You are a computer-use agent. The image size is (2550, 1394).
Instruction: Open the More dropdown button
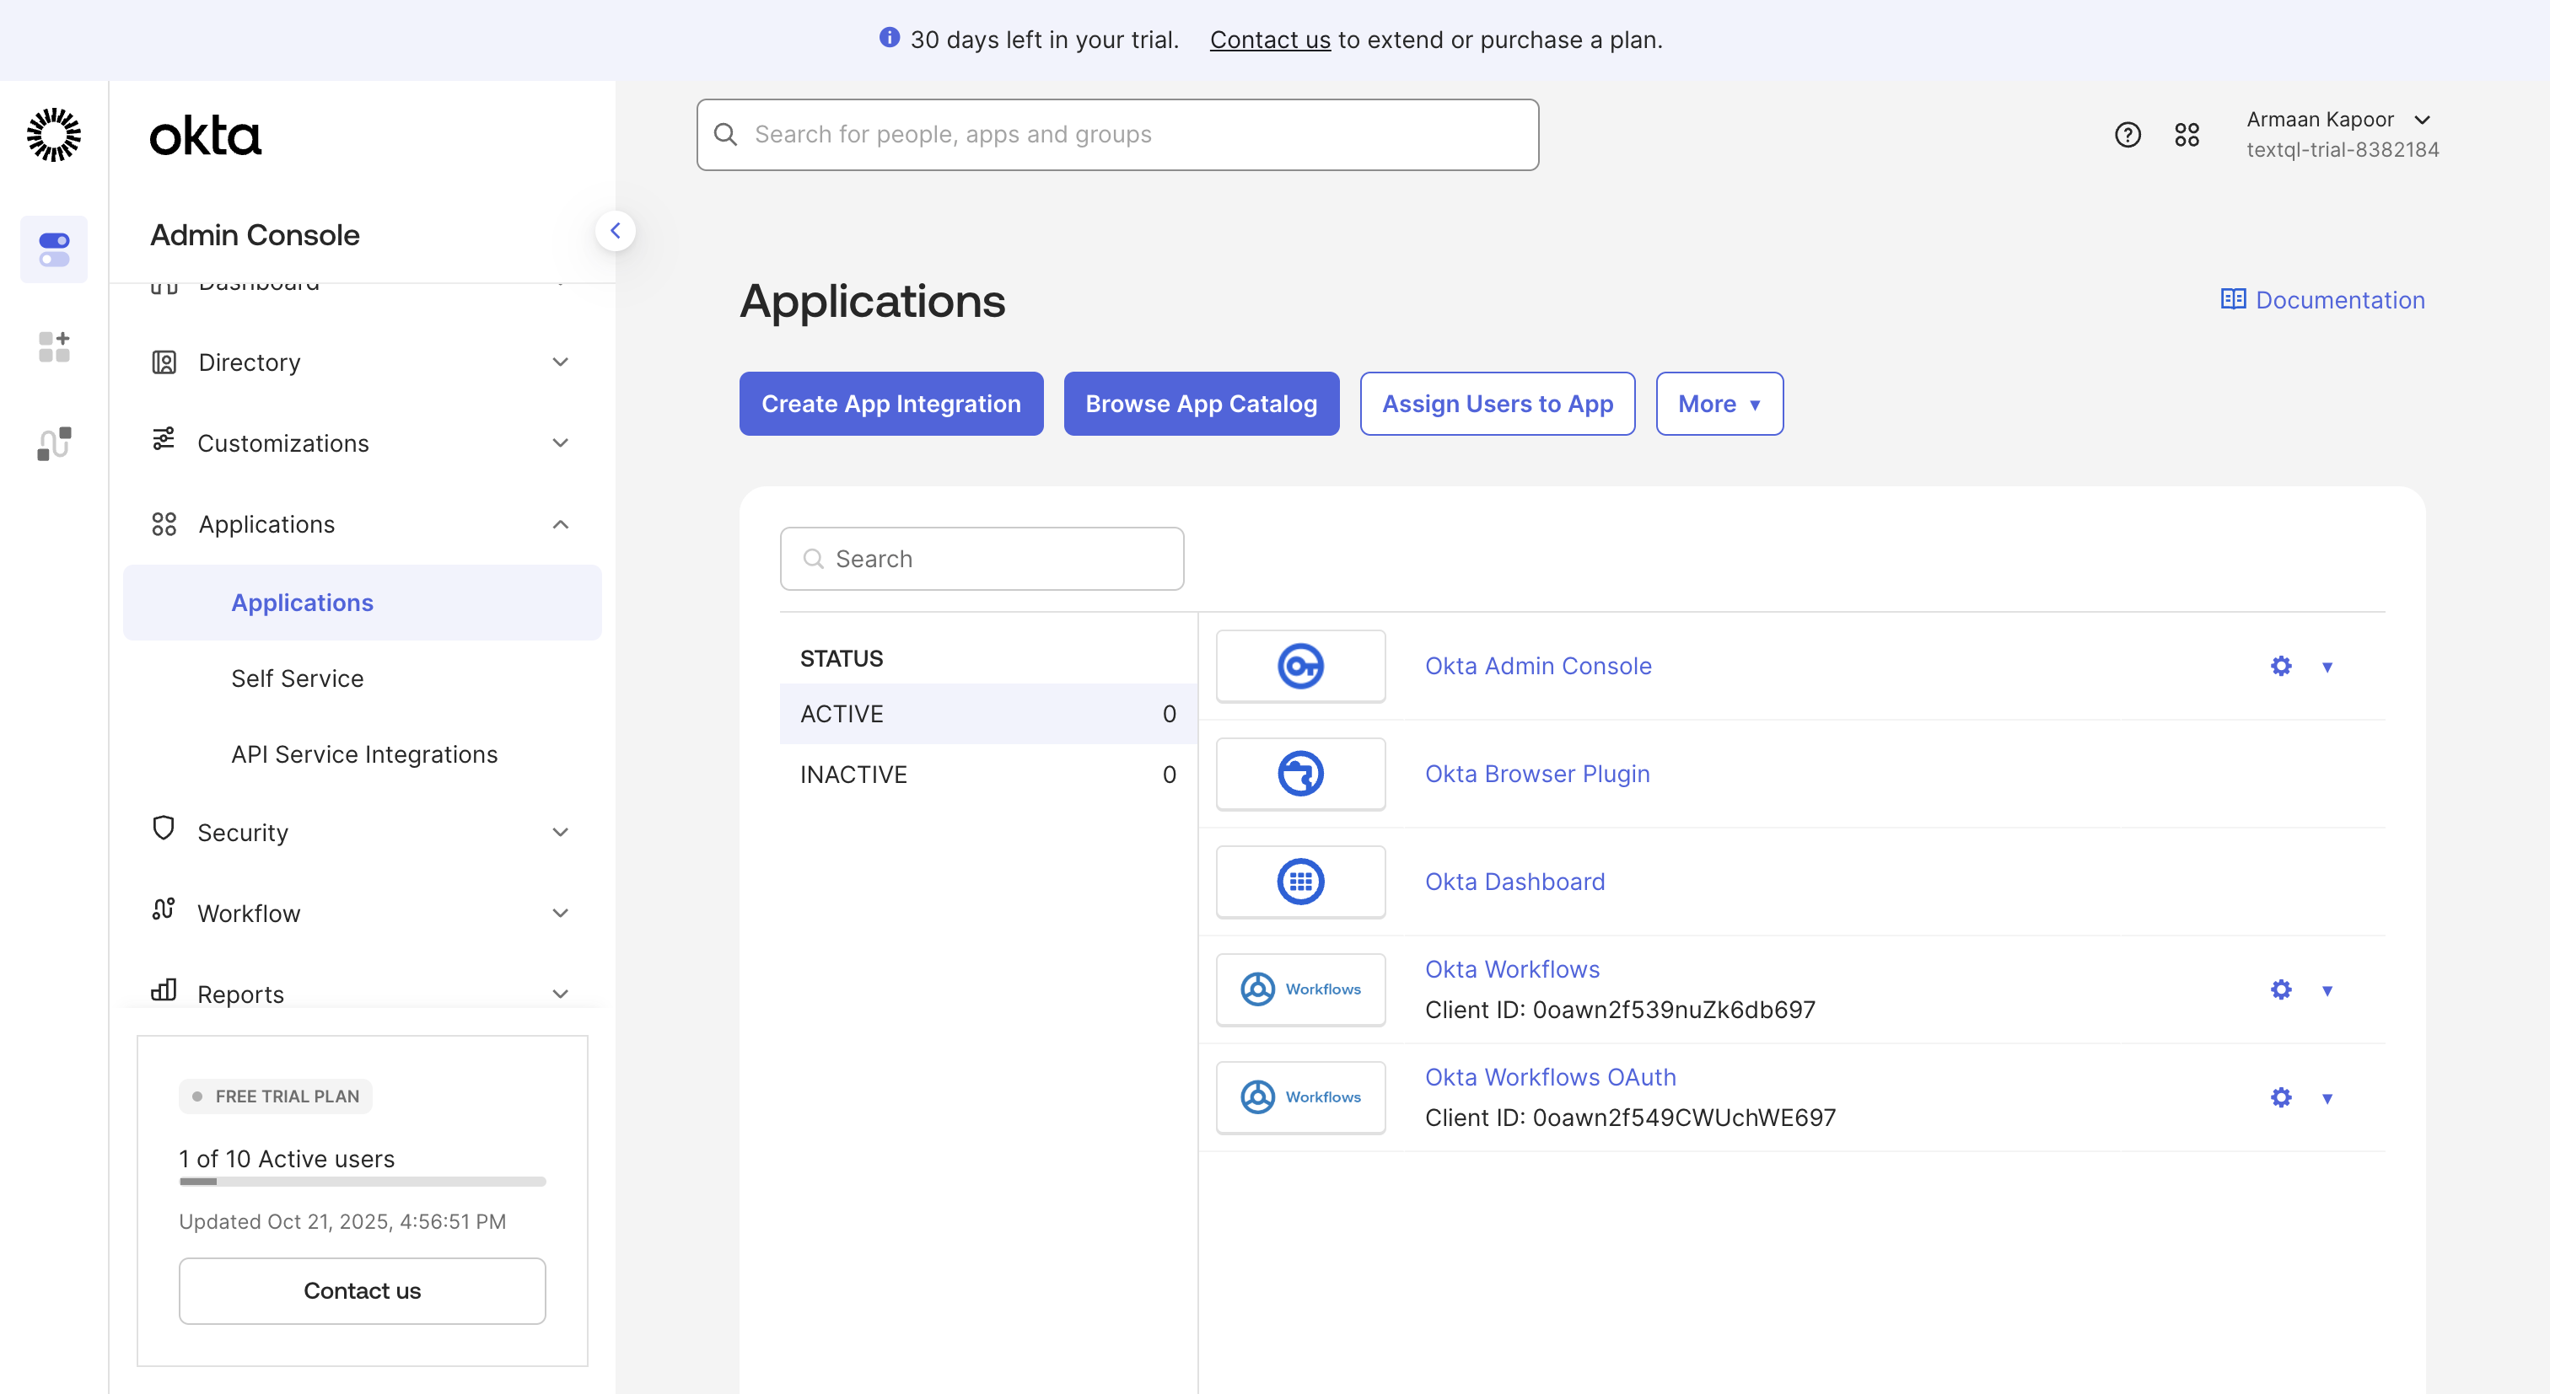point(1719,404)
